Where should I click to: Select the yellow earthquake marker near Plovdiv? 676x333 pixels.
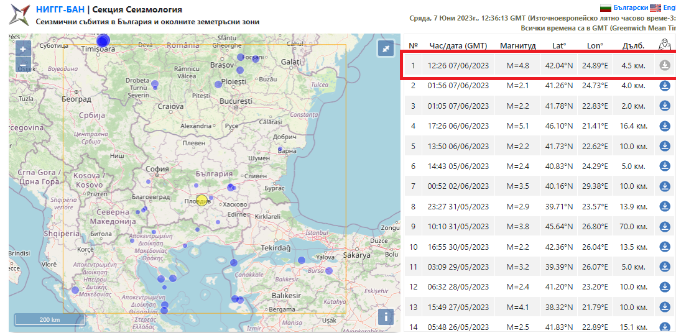pos(201,201)
